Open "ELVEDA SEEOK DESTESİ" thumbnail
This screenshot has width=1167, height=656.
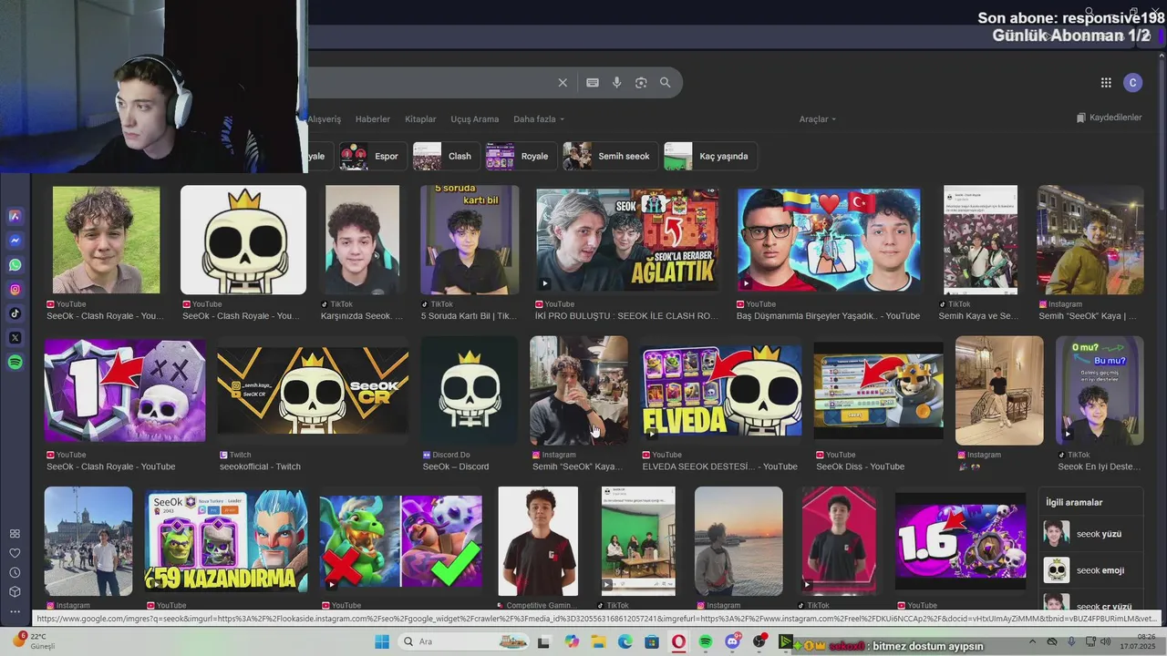click(721, 390)
